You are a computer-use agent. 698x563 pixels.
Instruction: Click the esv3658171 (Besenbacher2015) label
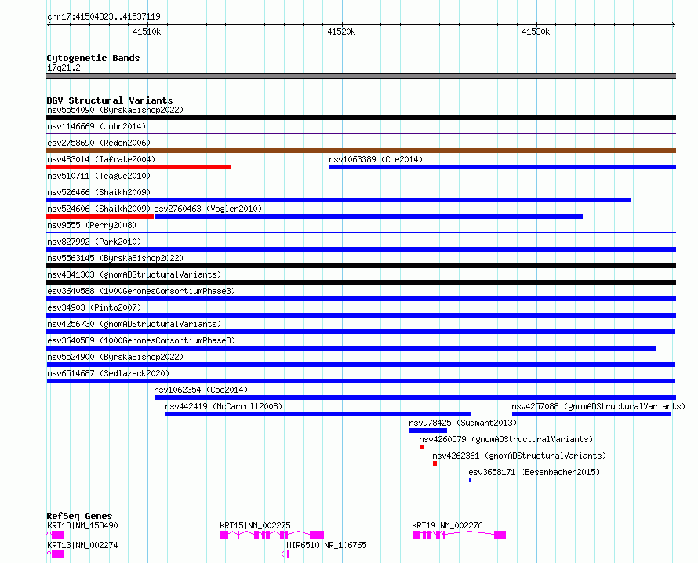[534, 472]
